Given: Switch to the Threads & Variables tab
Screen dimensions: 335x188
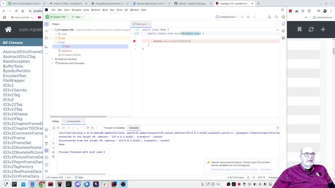Looking at the screenshot, I should tap(114, 128).
